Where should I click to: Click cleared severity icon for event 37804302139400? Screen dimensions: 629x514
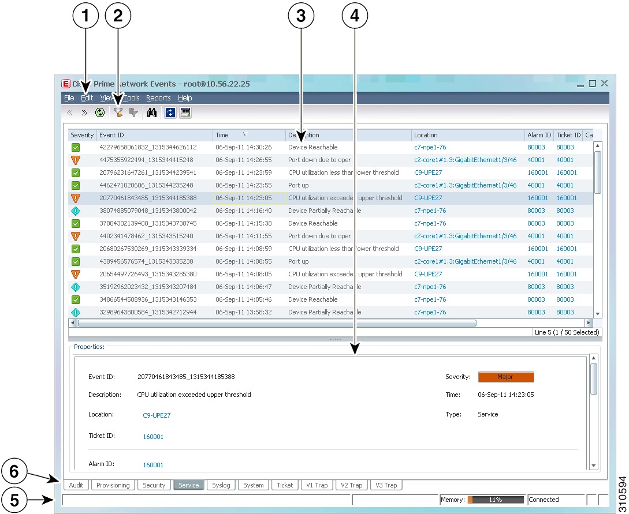point(76,224)
